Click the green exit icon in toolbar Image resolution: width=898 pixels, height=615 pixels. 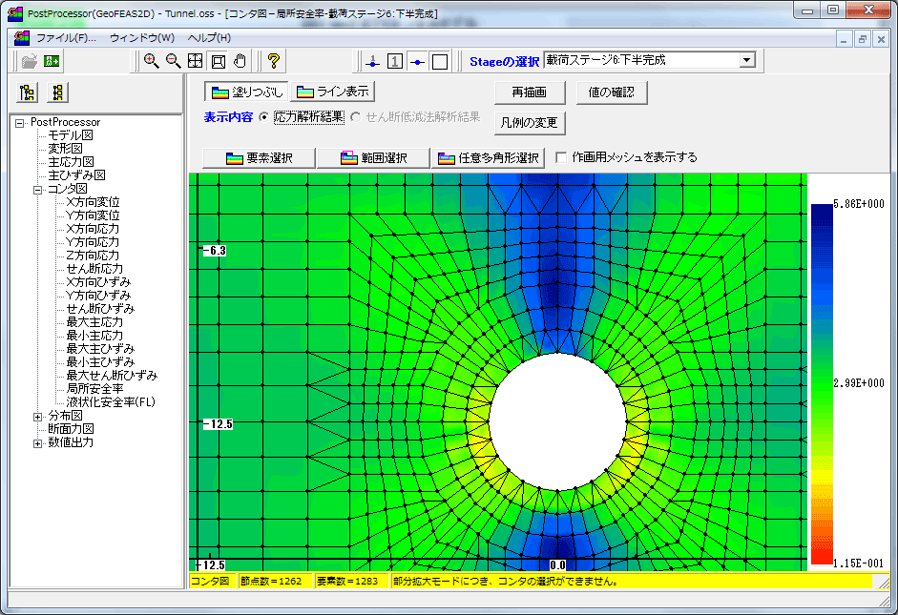click(x=52, y=61)
